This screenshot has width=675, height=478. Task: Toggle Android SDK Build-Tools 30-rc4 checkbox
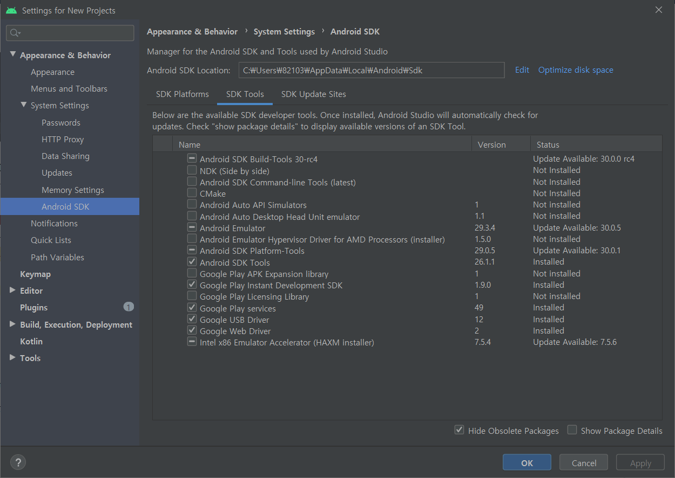[192, 159]
